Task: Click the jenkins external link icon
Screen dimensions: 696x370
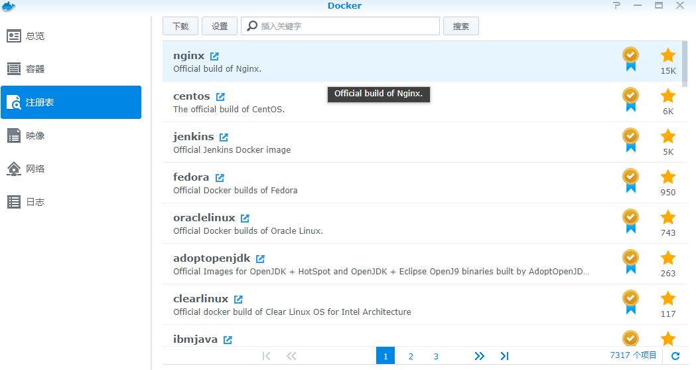Action: click(224, 138)
